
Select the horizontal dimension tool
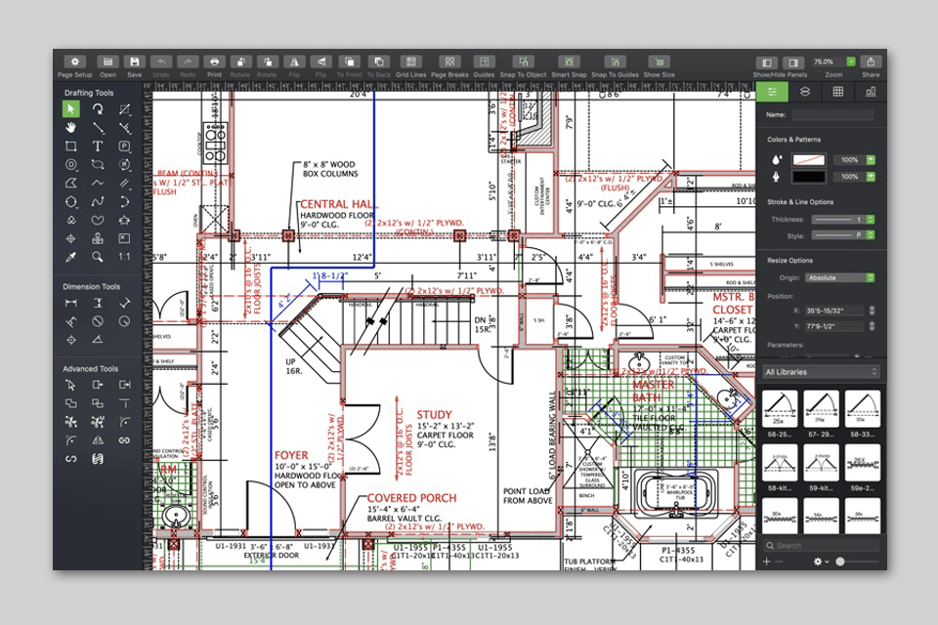pyautogui.click(x=70, y=304)
